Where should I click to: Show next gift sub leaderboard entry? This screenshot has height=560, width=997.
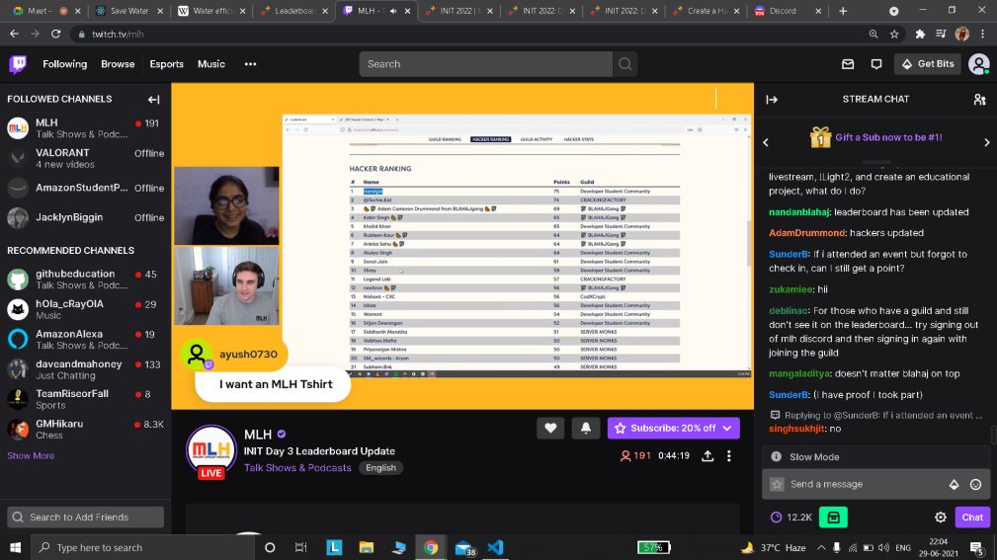(x=987, y=142)
